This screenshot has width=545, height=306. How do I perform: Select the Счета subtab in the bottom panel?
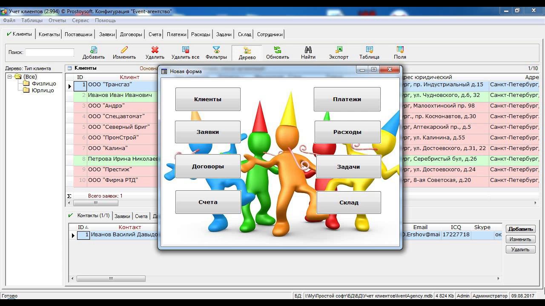tap(141, 216)
